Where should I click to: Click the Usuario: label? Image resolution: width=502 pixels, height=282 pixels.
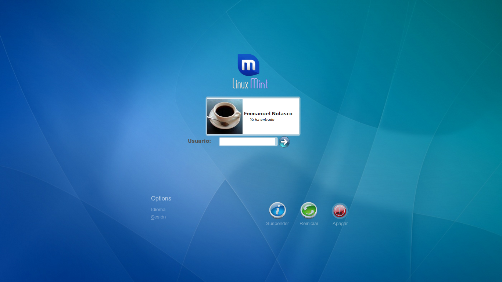coord(199,141)
